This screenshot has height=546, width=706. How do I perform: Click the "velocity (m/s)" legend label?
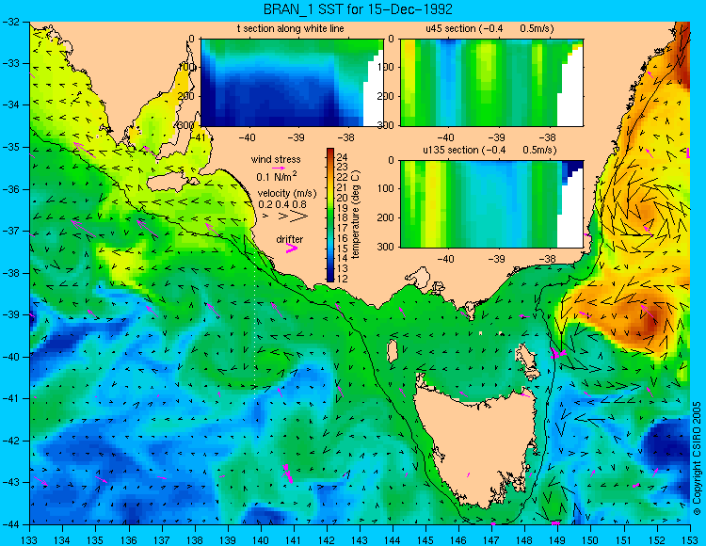(x=287, y=193)
